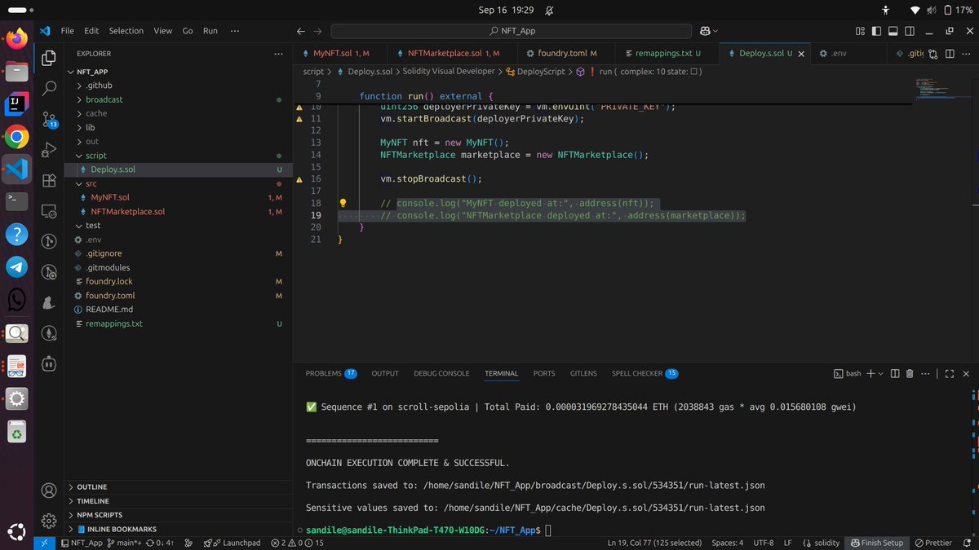The image size is (979, 550).
Task: Open errors and warnings in status bar
Action: coord(297,543)
